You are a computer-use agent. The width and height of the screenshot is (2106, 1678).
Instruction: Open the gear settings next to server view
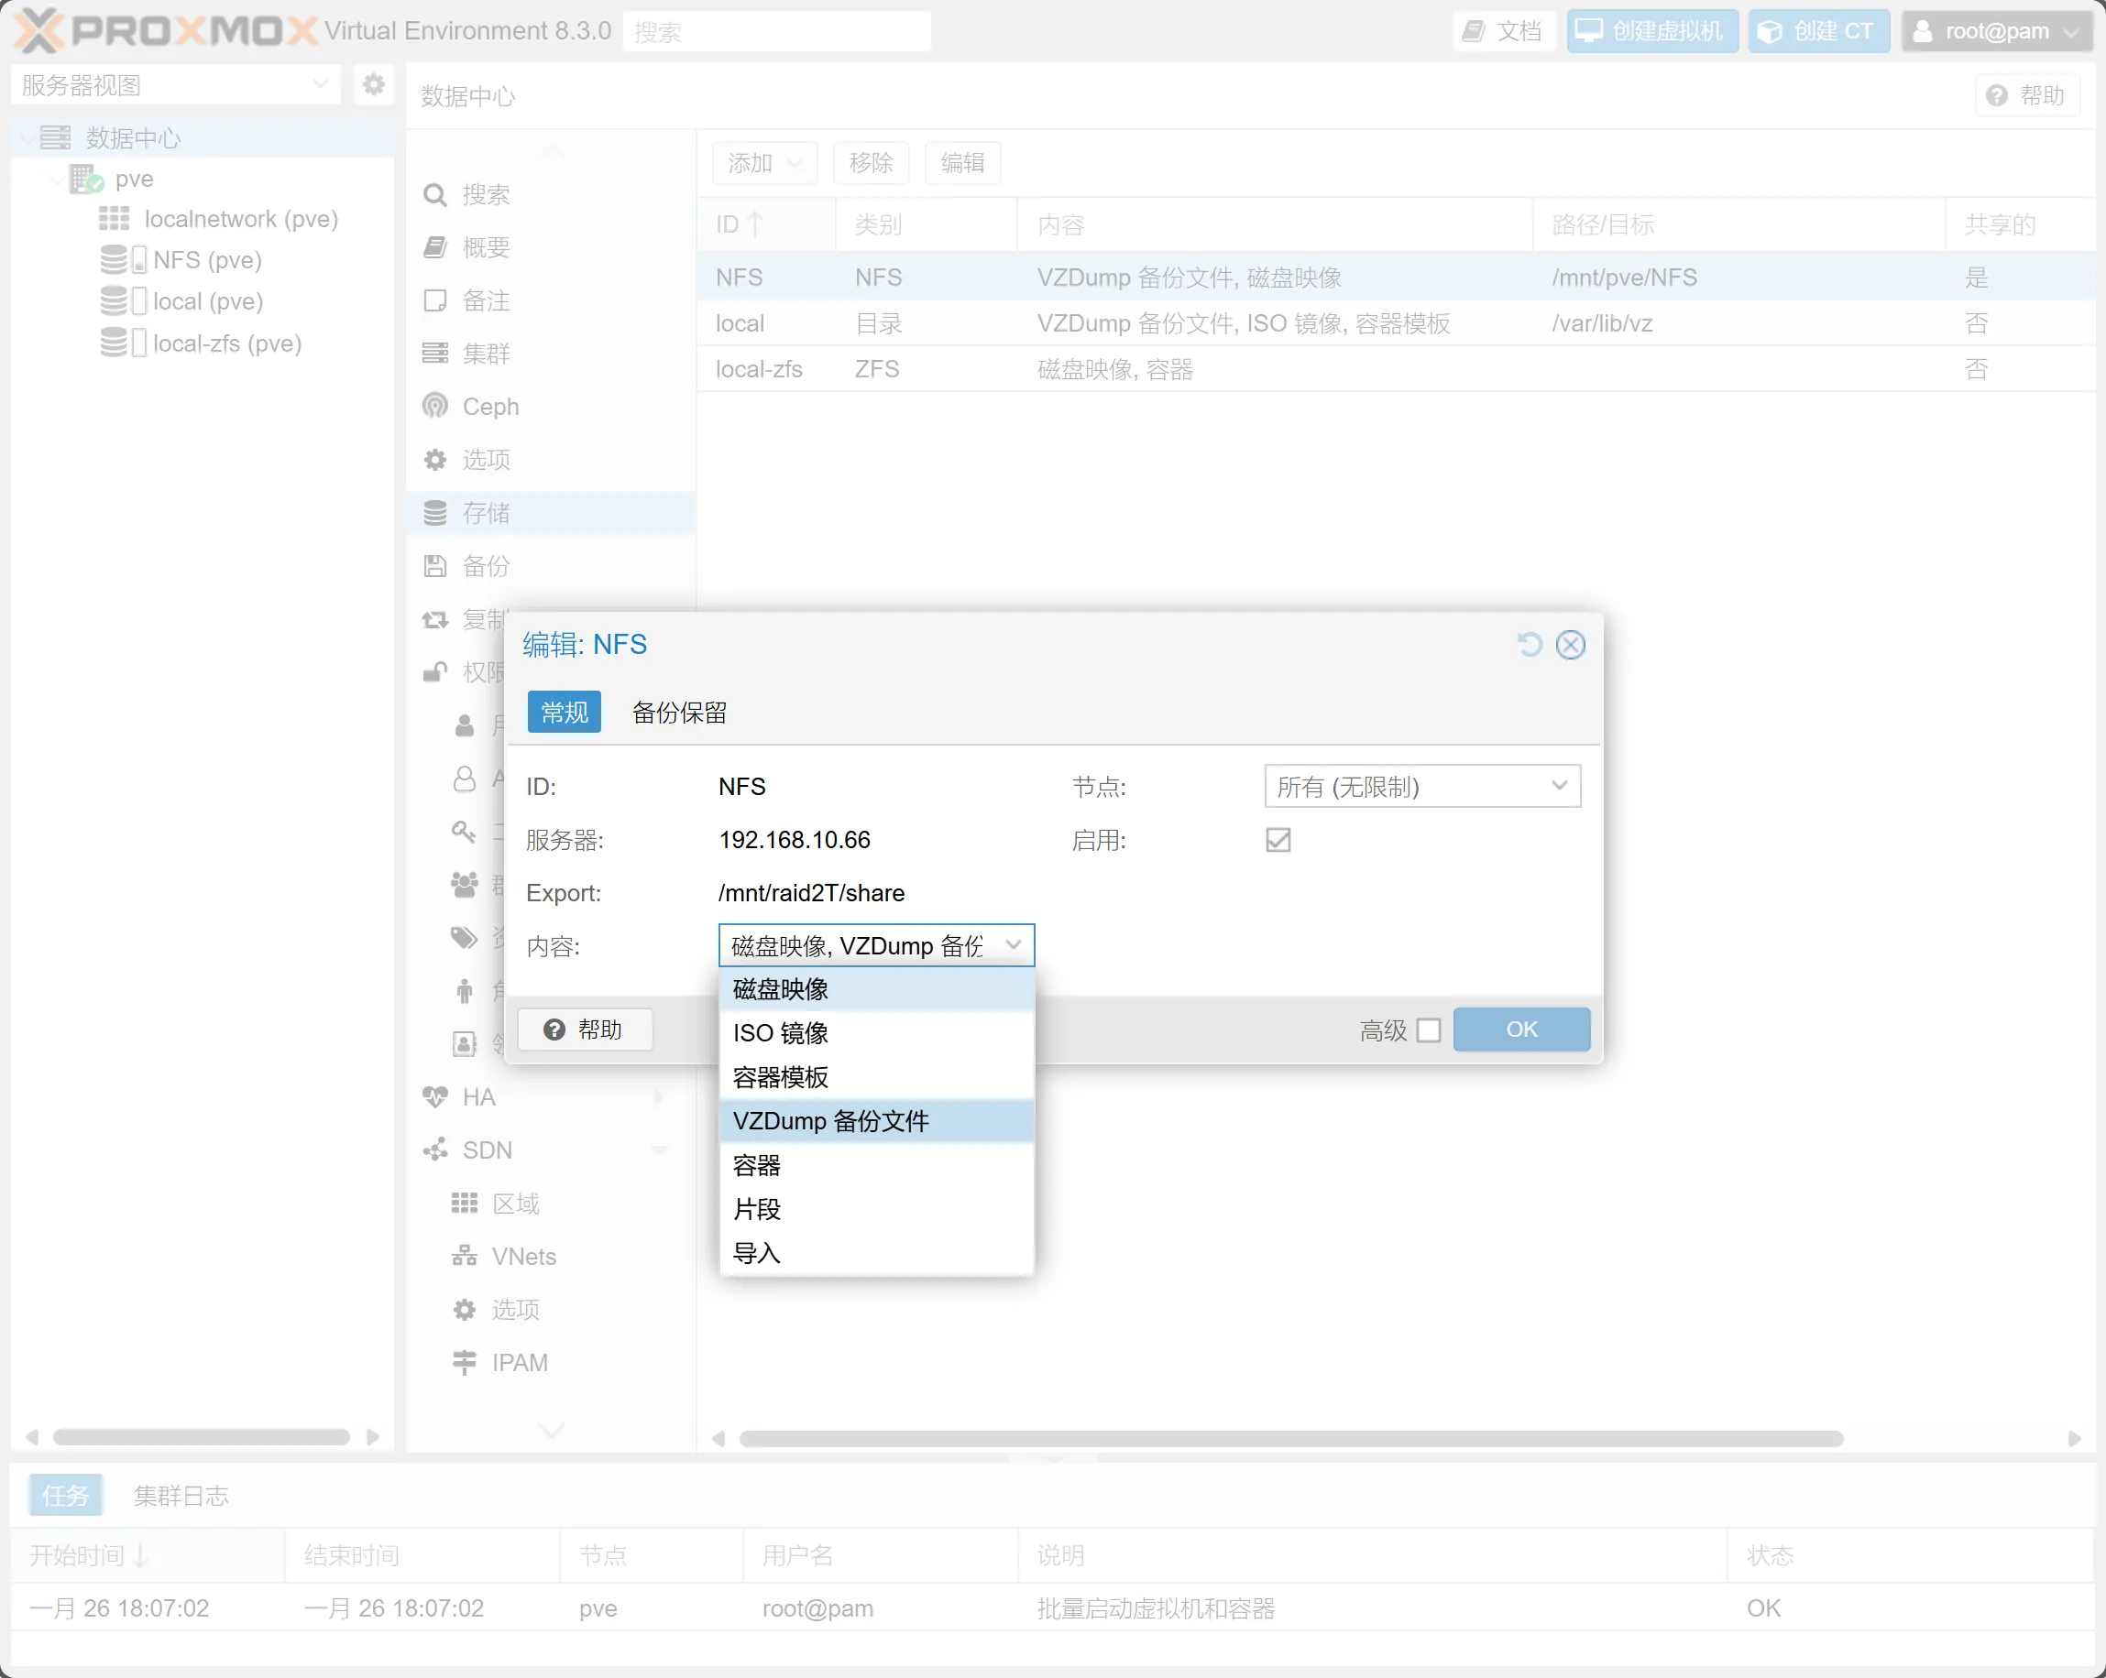[373, 85]
